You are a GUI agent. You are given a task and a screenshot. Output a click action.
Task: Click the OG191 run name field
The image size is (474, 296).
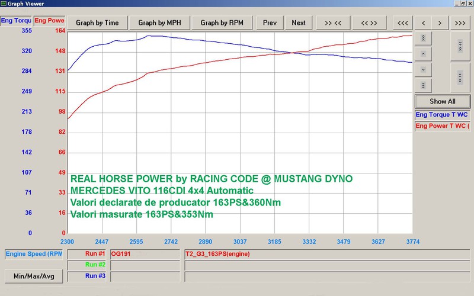145,254
